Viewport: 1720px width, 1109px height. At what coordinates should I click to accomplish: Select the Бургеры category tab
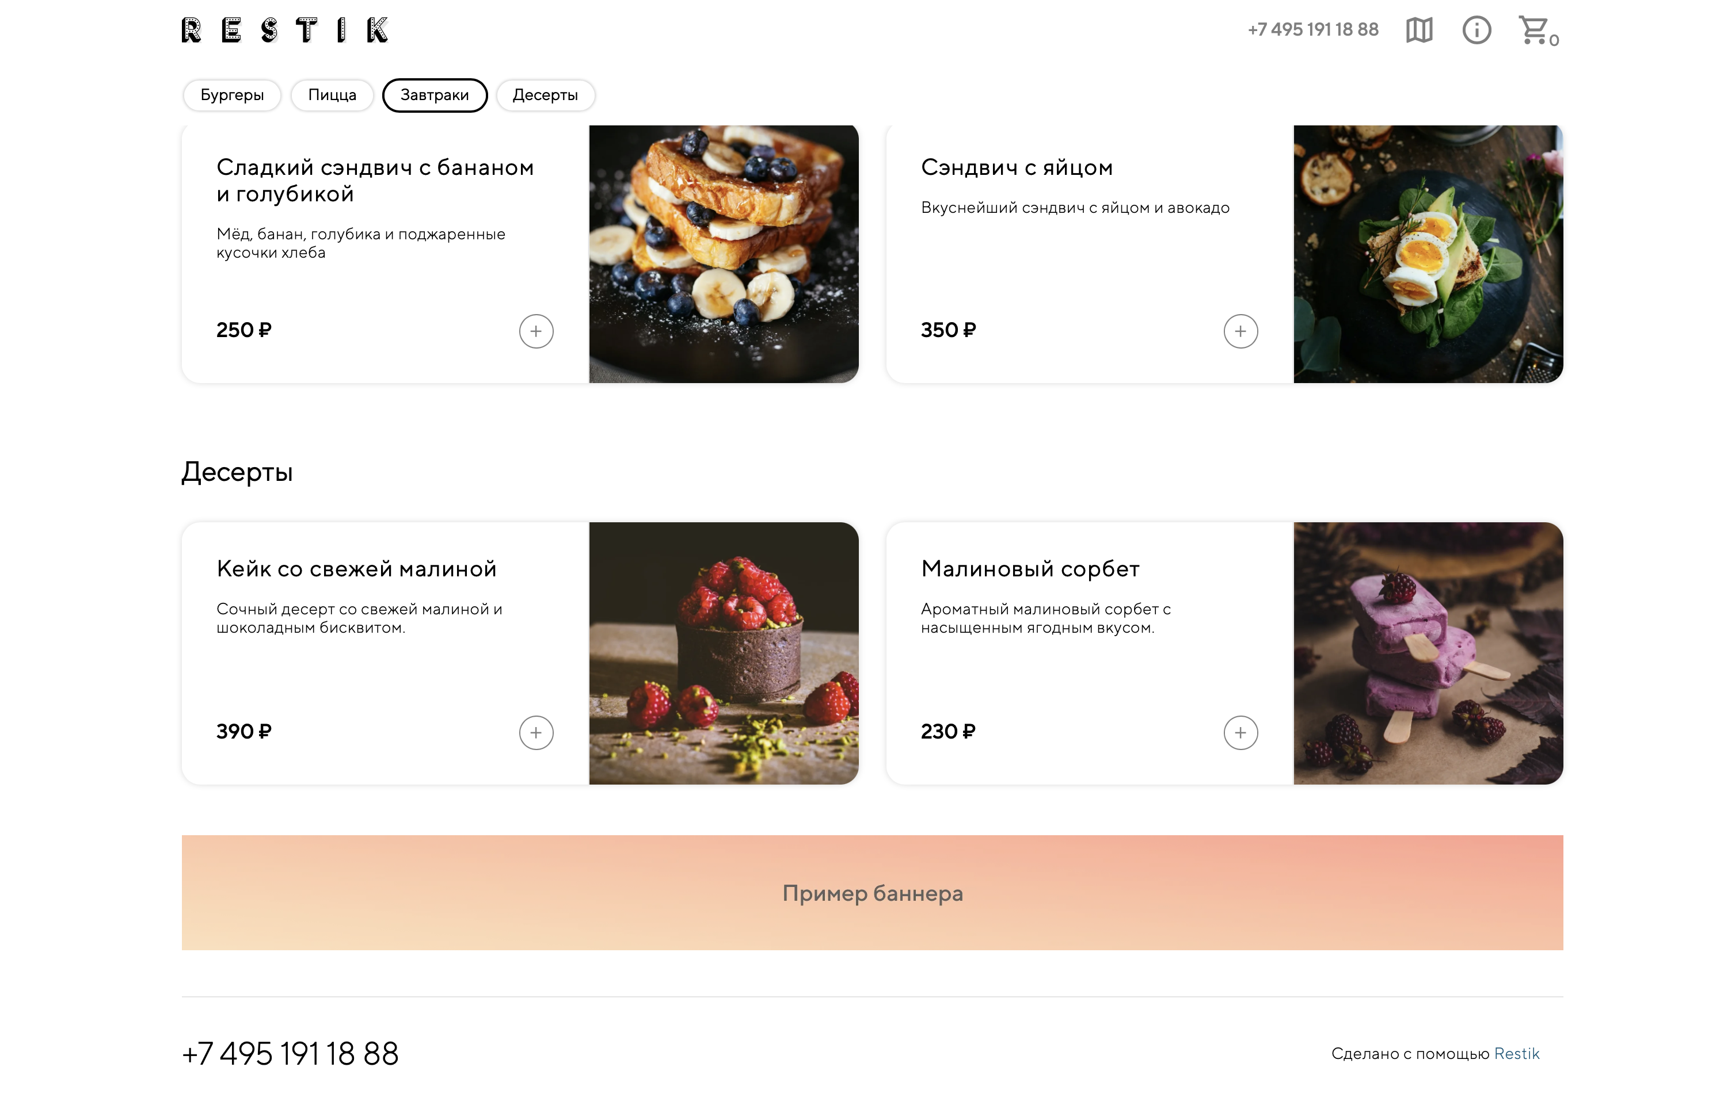click(x=232, y=95)
